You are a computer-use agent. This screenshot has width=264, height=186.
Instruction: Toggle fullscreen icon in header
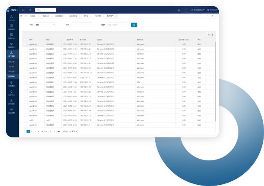(x=186, y=9)
